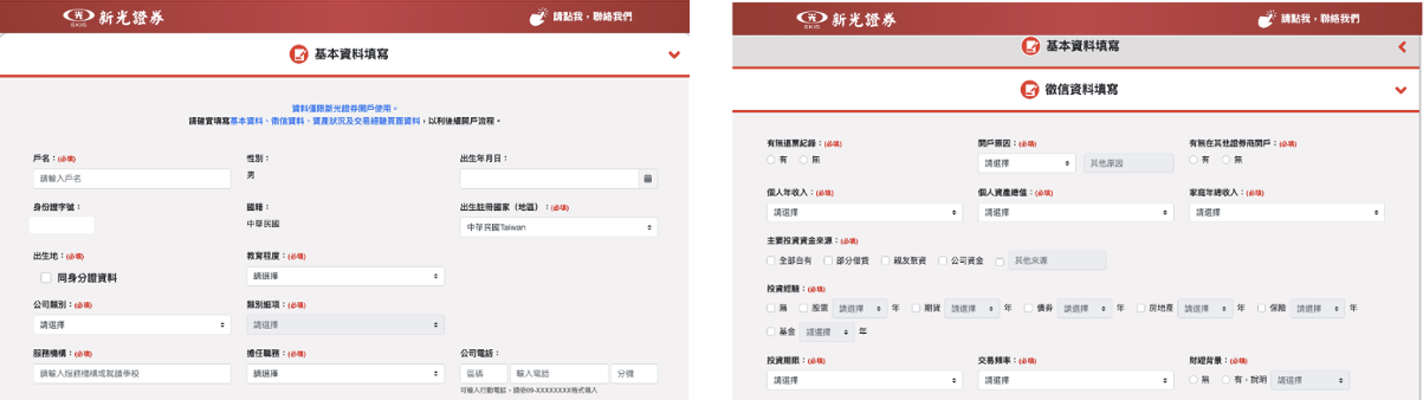The height and width of the screenshot is (400, 1425).
Task: Check the 部分借貸 funding source
Action: pos(828,261)
